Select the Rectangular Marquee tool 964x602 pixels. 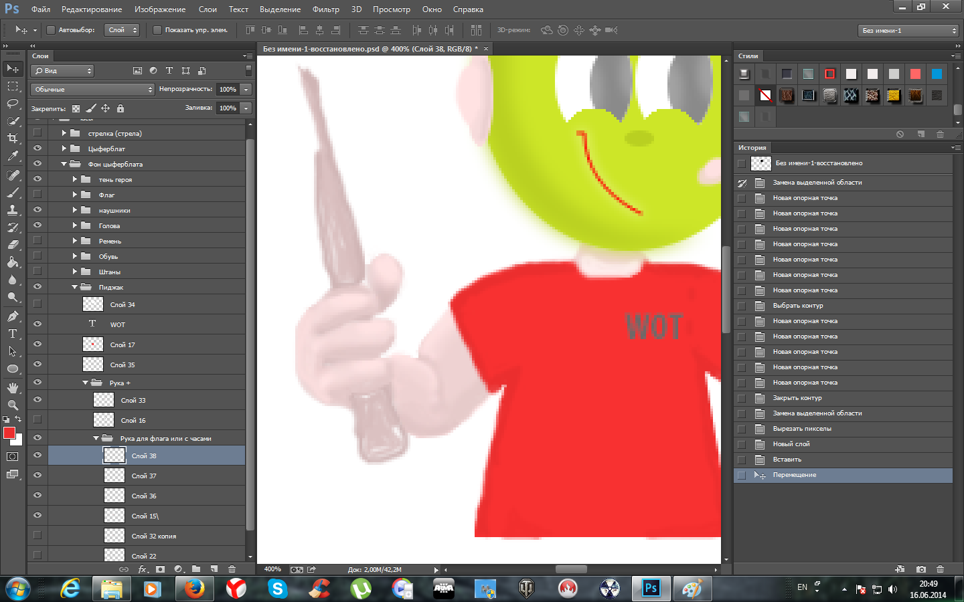point(13,86)
